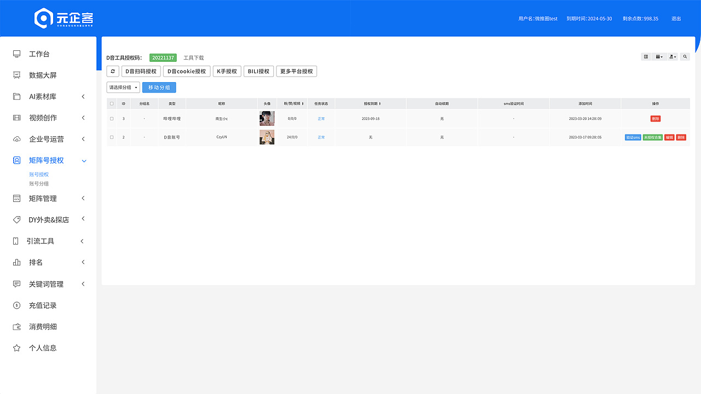Click the 排名 bar chart icon
The width and height of the screenshot is (701, 394).
(x=17, y=262)
